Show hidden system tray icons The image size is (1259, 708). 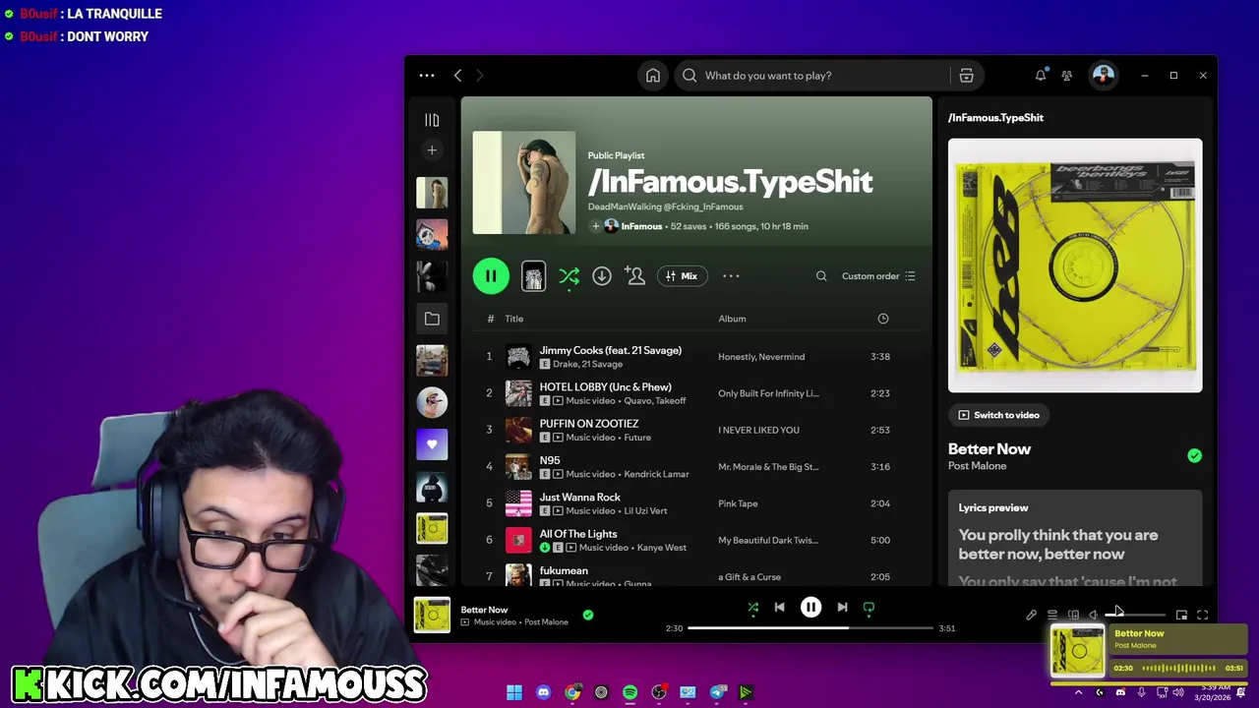tap(1078, 693)
